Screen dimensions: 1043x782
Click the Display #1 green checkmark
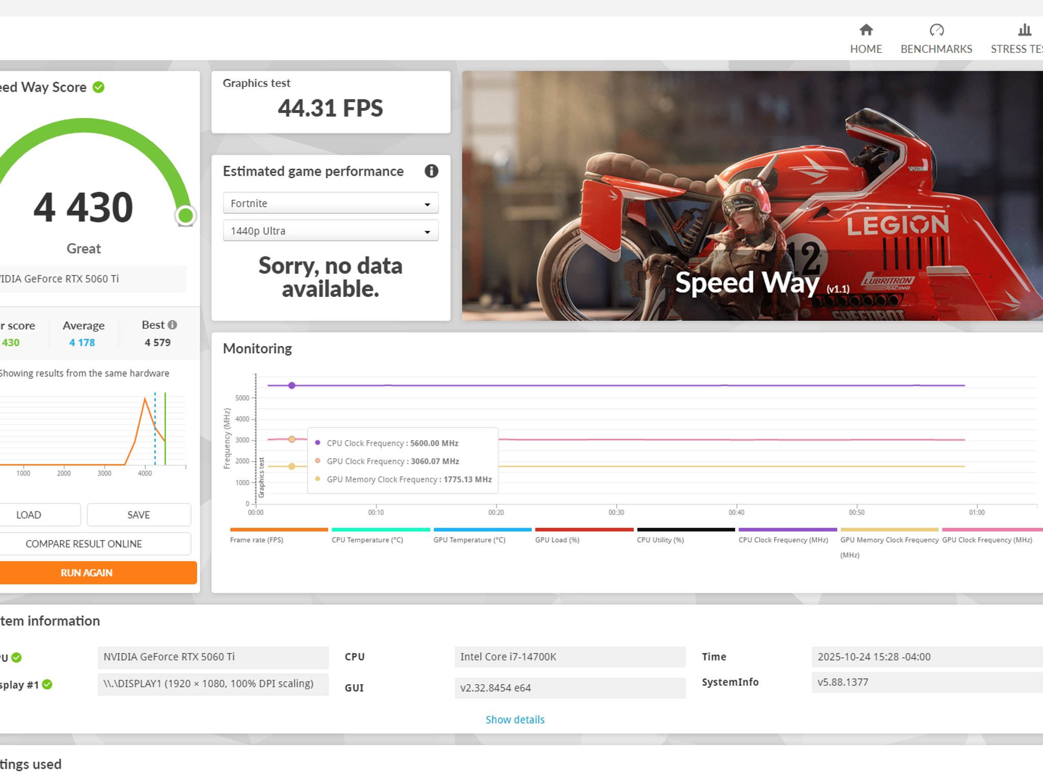47,684
